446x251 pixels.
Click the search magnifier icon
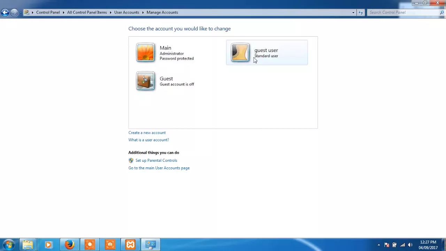tap(442, 13)
